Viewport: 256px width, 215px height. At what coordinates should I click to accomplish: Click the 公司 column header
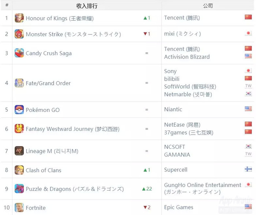click(208, 6)
